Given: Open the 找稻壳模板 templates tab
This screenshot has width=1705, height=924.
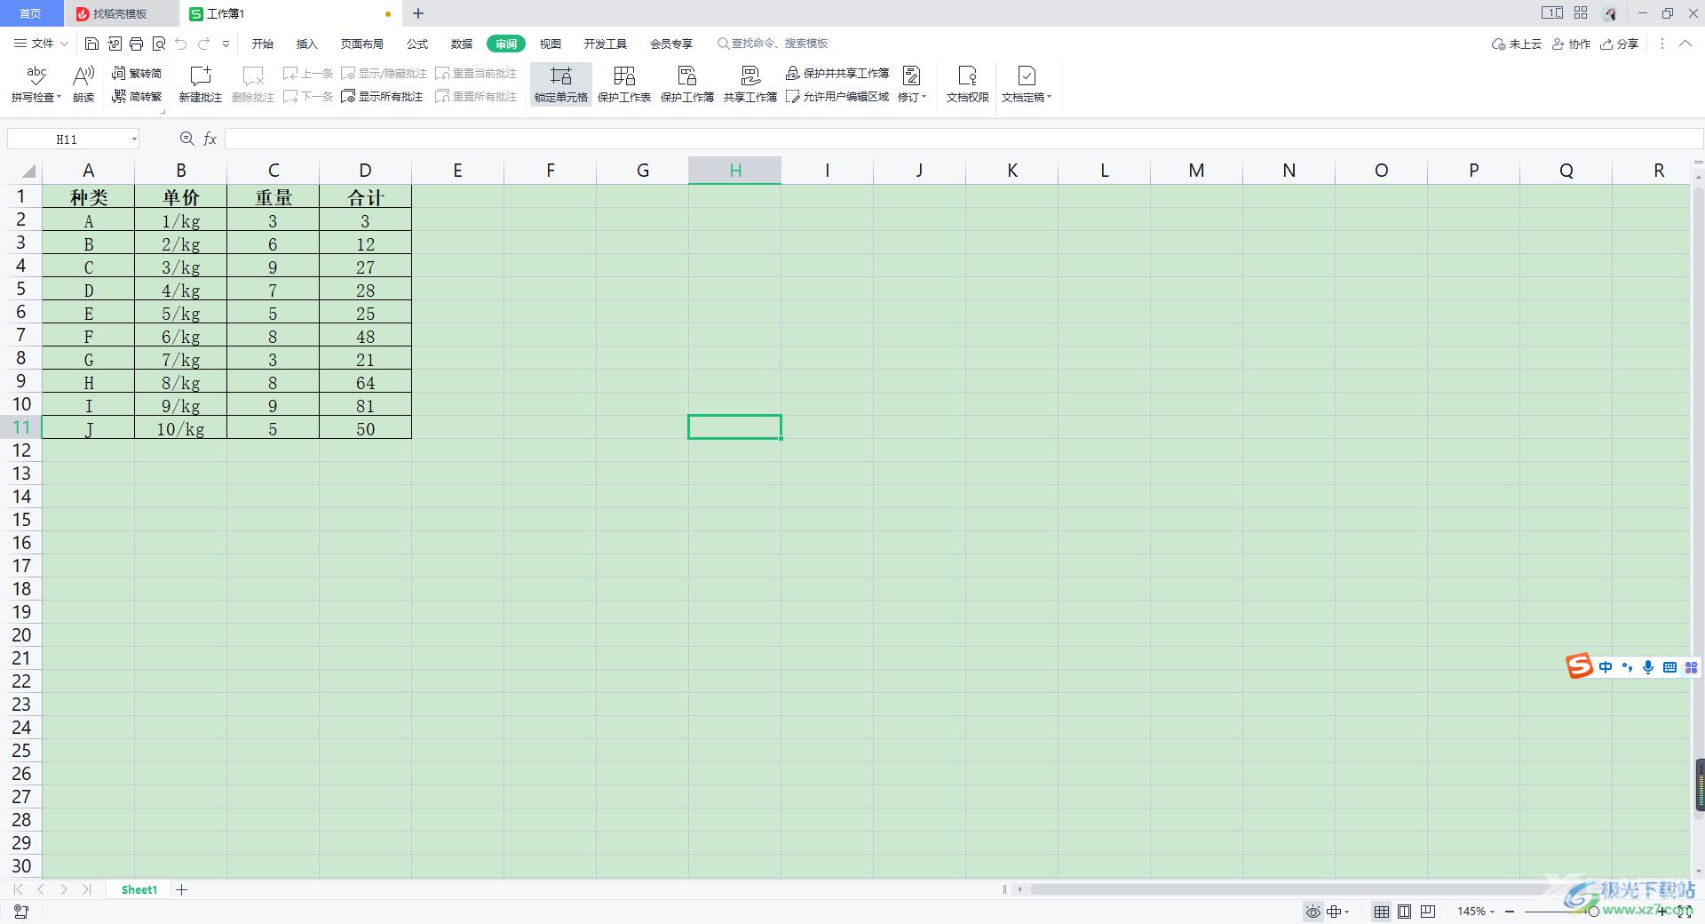Looking at the screenshot, I should click(x=121, y=13).
